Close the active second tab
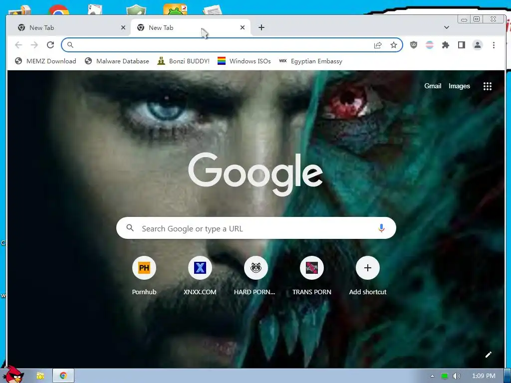 tap(243, 28)
